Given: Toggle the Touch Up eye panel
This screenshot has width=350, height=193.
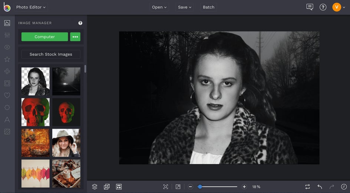Looking at the screenshot, I should click(x=7, y=47).
